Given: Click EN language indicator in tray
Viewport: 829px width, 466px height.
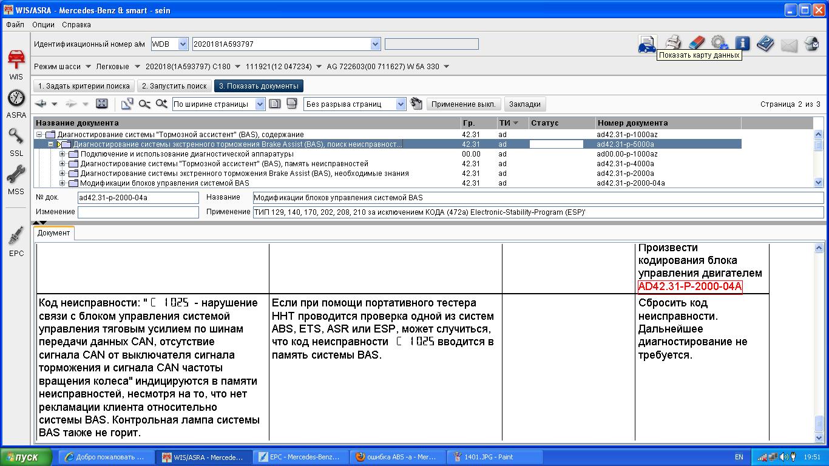Looking at the screenshot, I should coord(739,457).
